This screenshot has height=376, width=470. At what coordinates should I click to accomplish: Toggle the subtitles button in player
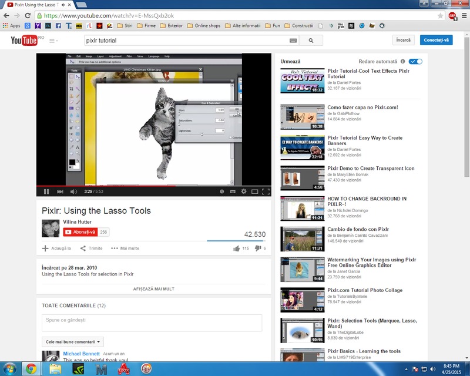tap(233, 192)
